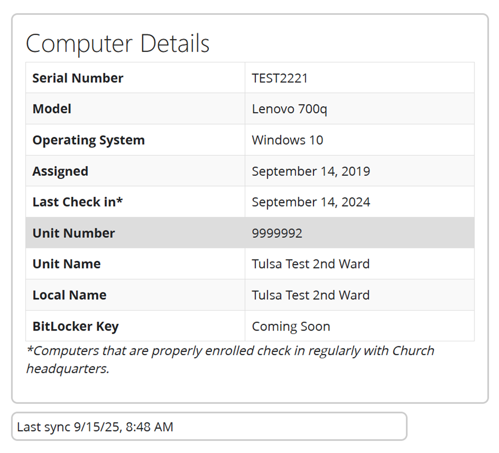Click Tulsa Test 2nd Ward in Unit Name row
Screen dimensions: 499x453
pyautogui.click(x=310, y=264)
